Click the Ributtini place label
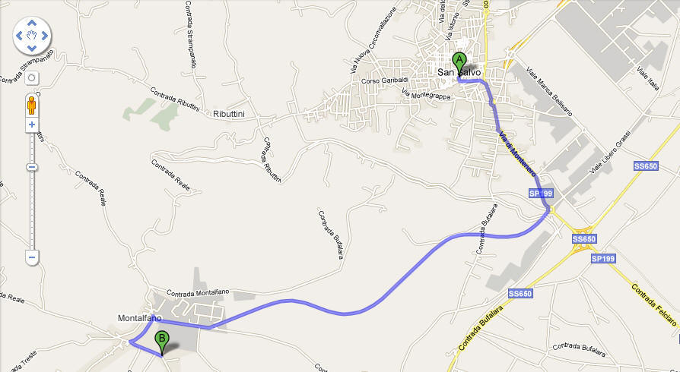The height and width of the screenshot is (372, 680). pyautogui.click(x=229, y=114)
